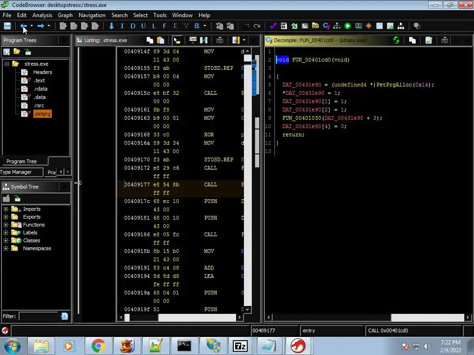Click the Decompile panel horizontal scrollbar

368,317
